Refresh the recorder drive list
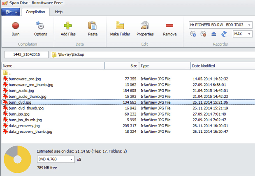The width and height of the screenshot is (255, 176). tap(224, 34)
